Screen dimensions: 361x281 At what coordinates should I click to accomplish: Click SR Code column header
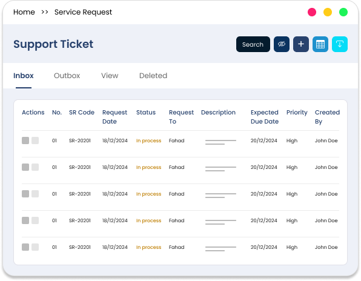point(82,112)
